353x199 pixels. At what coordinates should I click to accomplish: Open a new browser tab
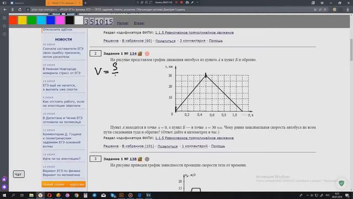pos(85,3)
